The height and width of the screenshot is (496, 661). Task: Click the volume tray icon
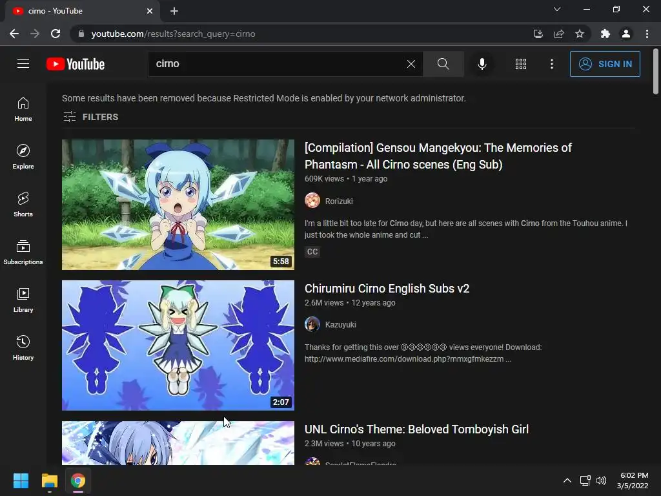pyautogui.click(x=601, y=480)
